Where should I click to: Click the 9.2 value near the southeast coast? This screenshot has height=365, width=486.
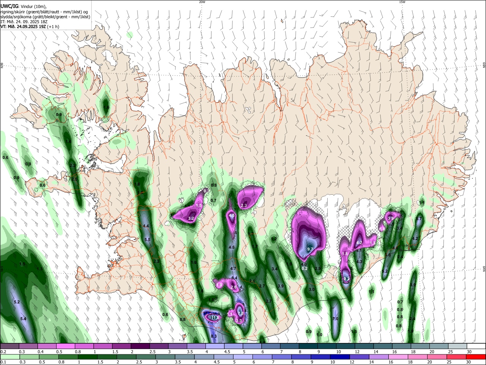pos(346,279)
